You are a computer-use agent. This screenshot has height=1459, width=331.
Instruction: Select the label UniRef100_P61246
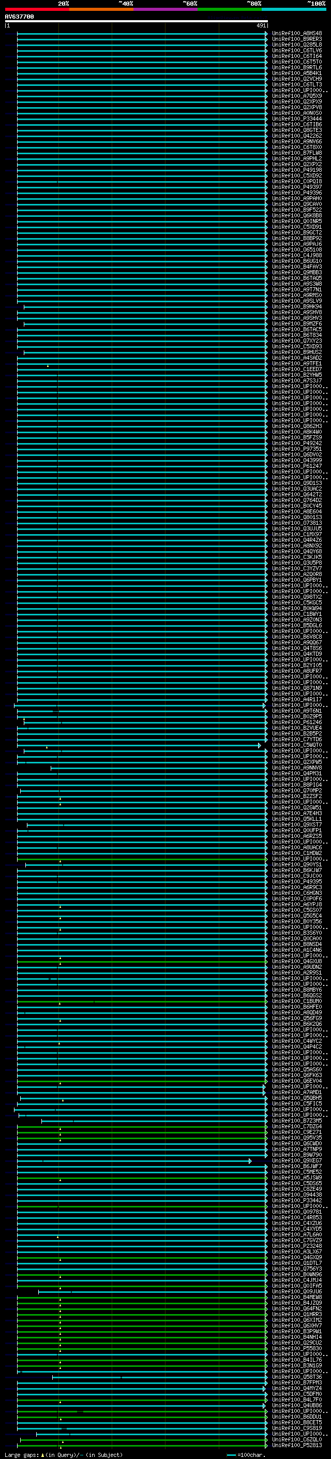[x=297, y=722]
